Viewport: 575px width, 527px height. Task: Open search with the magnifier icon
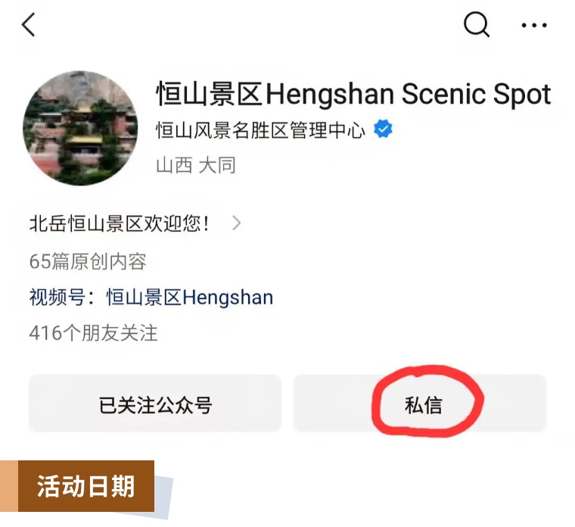[x=477, y=24]
